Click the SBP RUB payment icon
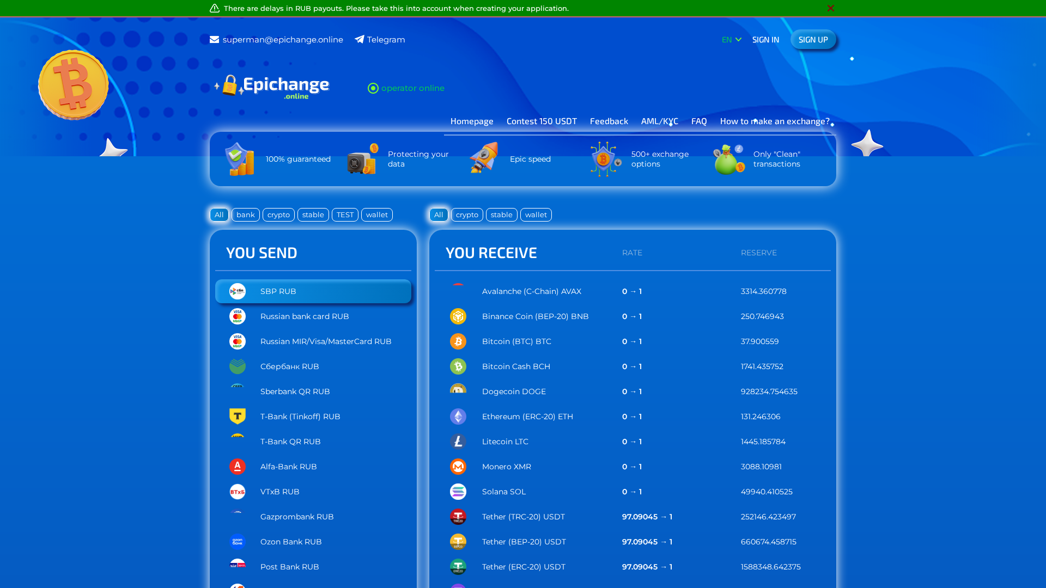1046x588 pixels. click(238, 291)
